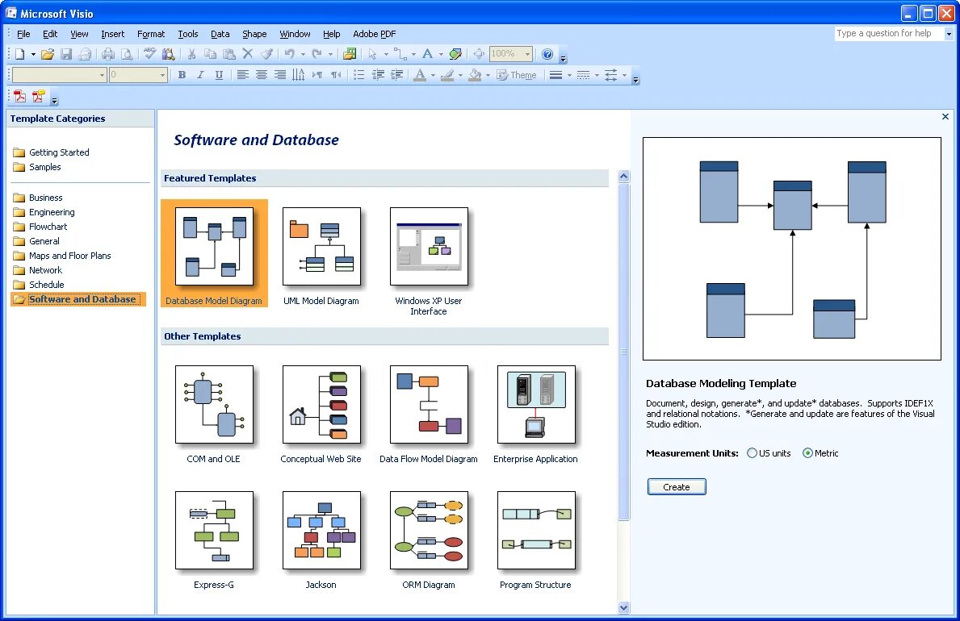Click the Convert to Adobe PDF icon

[x=19, y=96]
